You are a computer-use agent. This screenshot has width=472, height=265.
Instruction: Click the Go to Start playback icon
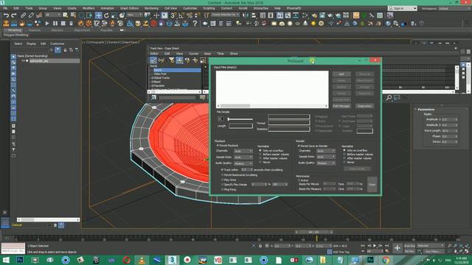coord(363,246)
